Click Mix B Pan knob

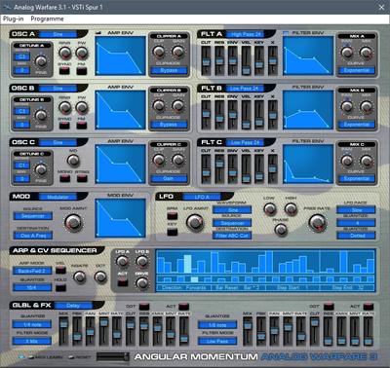tap(347, 106)
